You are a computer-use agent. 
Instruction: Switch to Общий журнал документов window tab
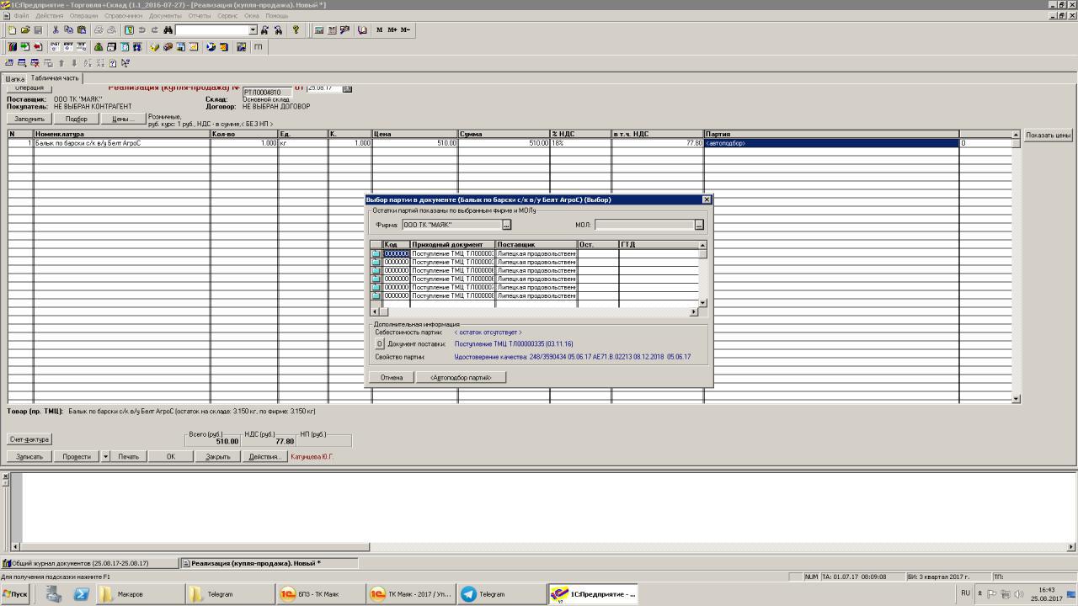[x=89, y=563]
